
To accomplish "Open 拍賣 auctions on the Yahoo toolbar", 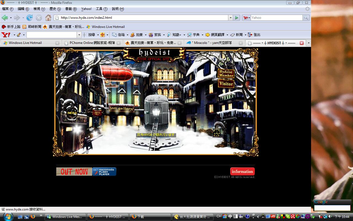I will [x=137, y=35].
